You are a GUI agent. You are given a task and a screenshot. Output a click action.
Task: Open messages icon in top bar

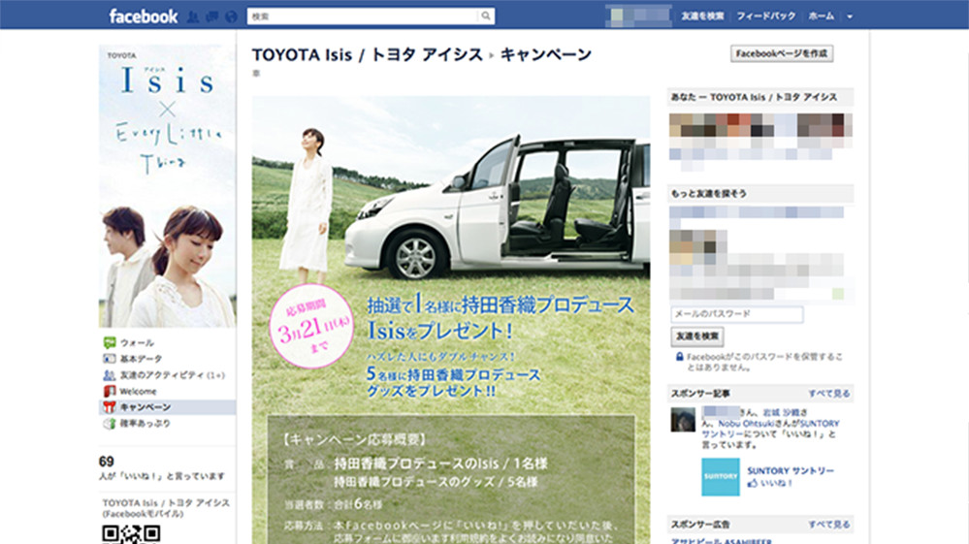pyautogui.click(x=212, y=16)
